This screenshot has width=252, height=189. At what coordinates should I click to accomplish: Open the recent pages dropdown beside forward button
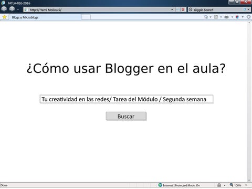click(x=18, y=9)
